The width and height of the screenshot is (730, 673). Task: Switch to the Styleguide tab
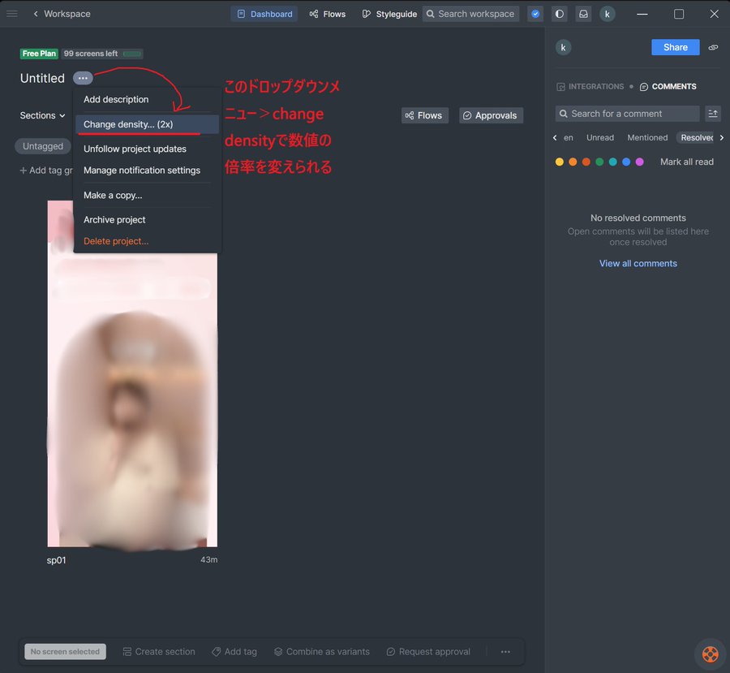pos(391,14)
